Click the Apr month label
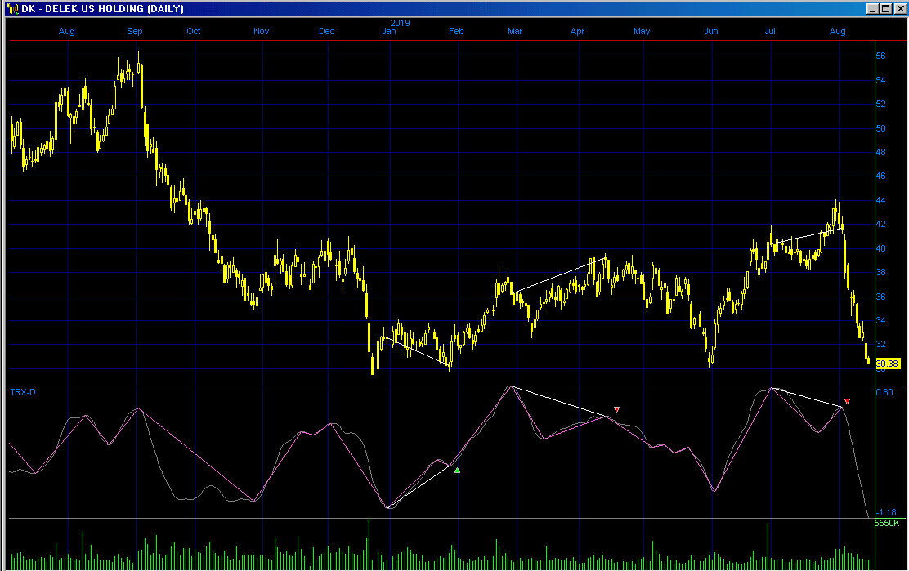This screenshot has height=571, width=909. pos(577,31)
